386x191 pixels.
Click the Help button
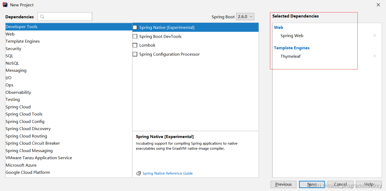(369, 184)
